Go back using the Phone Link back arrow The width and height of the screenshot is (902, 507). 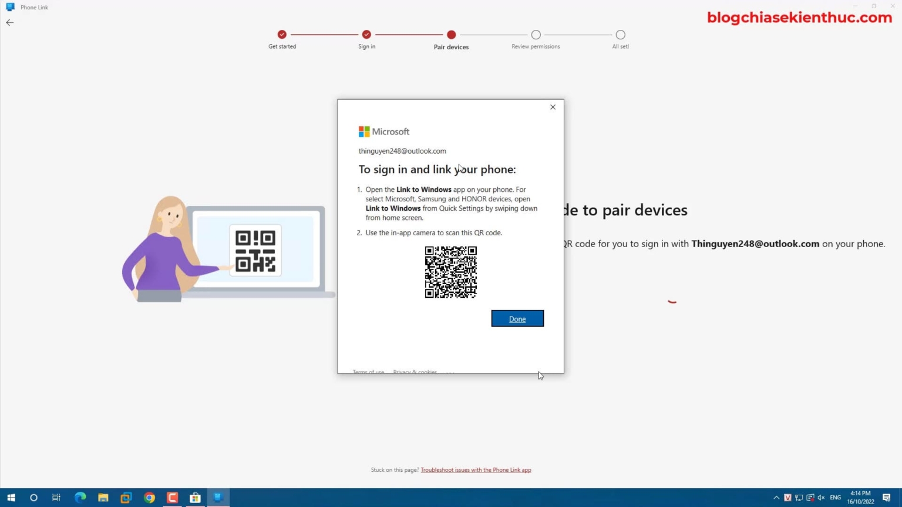[9, 22]
